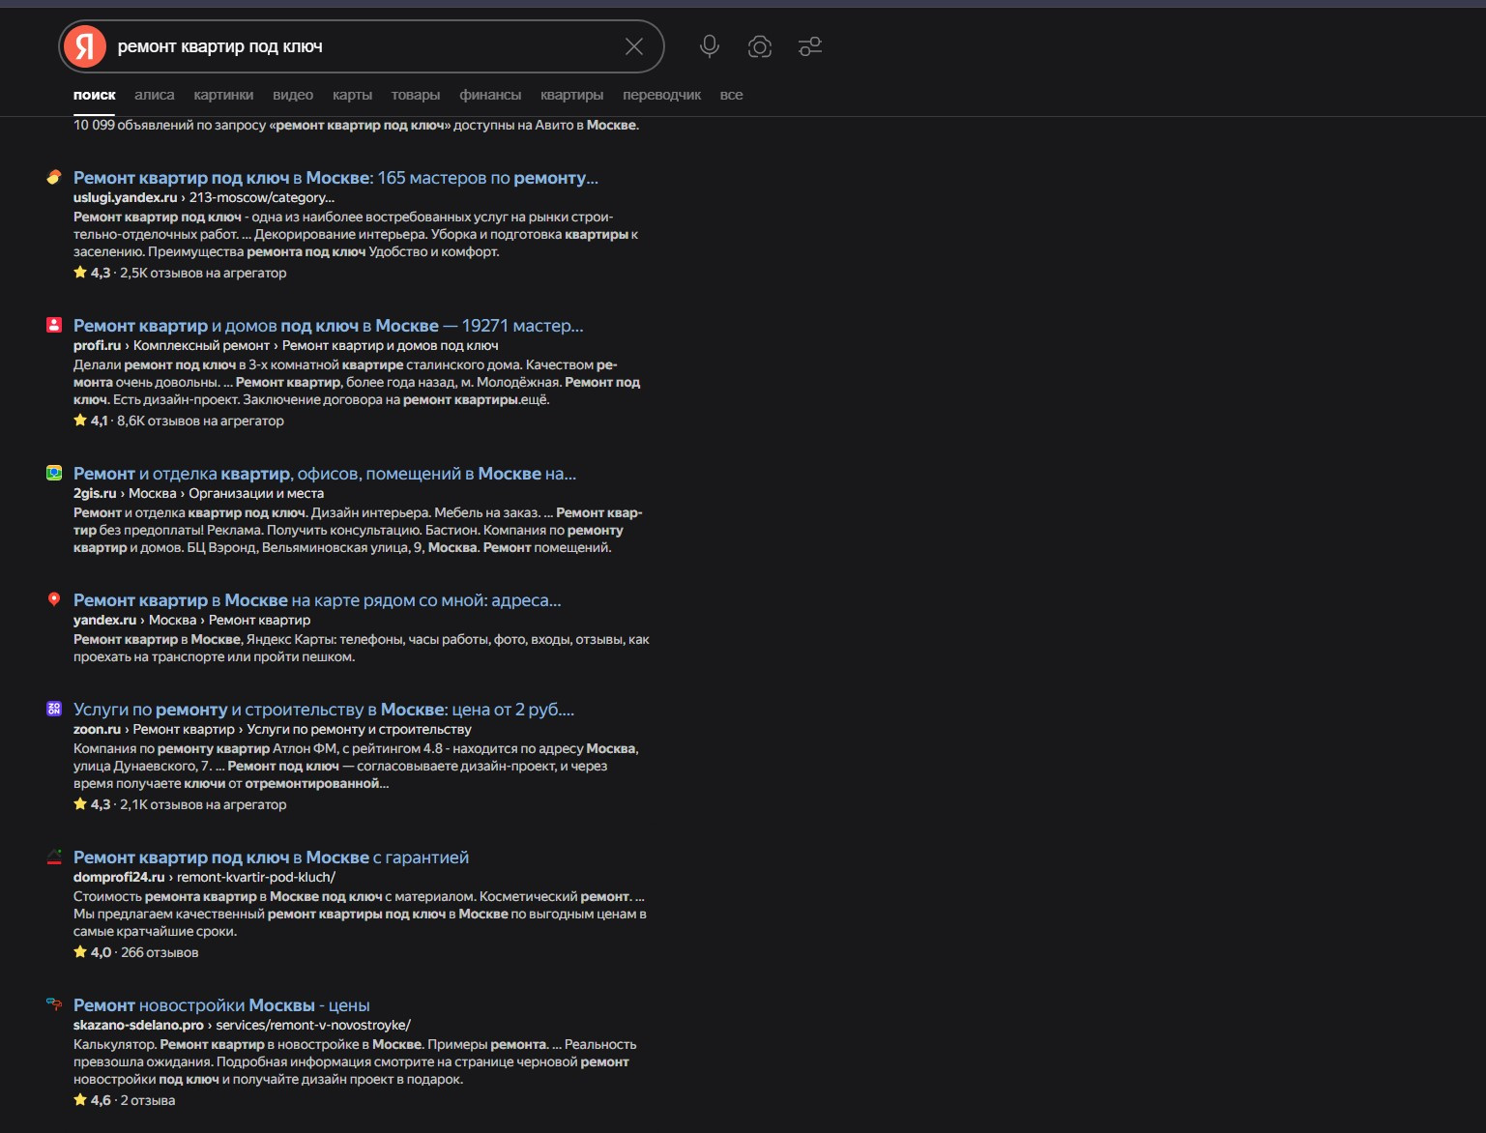Viewport: 1486px width, 1133px height.
Task: Expand the 'все' services menu
Action: click(x=732, y=95)
